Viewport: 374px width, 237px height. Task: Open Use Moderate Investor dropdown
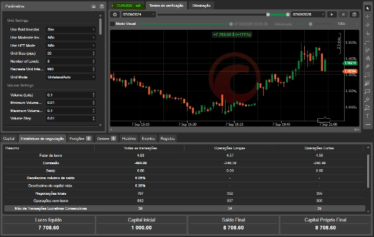[x=70, y=37]
